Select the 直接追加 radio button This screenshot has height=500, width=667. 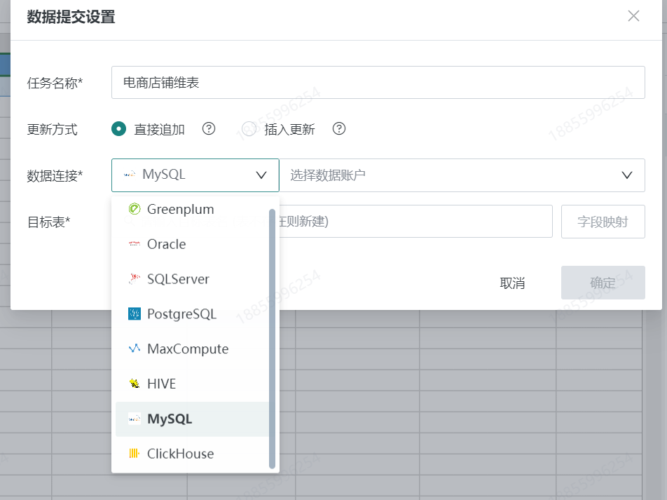[x=118, y=128]
